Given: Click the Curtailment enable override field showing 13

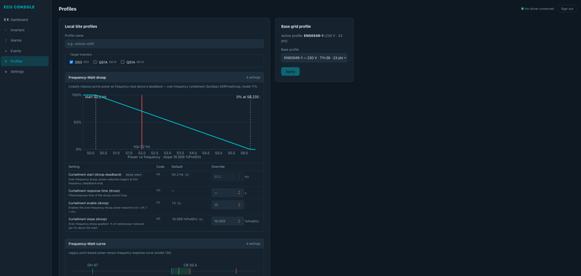Looking at the screenshot, I should click(227, 205).
